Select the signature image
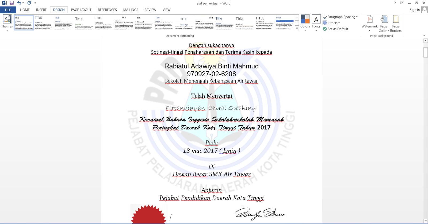 (260, 214)
